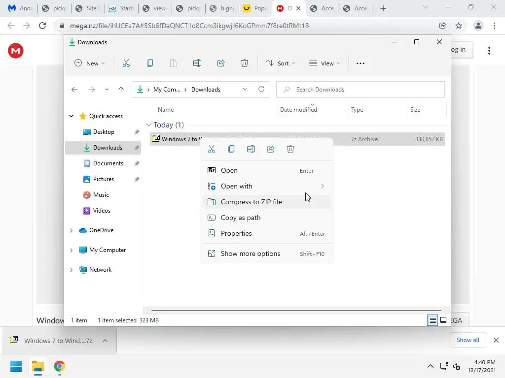This screenshot has width=505, height=378.
Task: Click the Delete trash icon in context menu
Action: click(290, 149)
